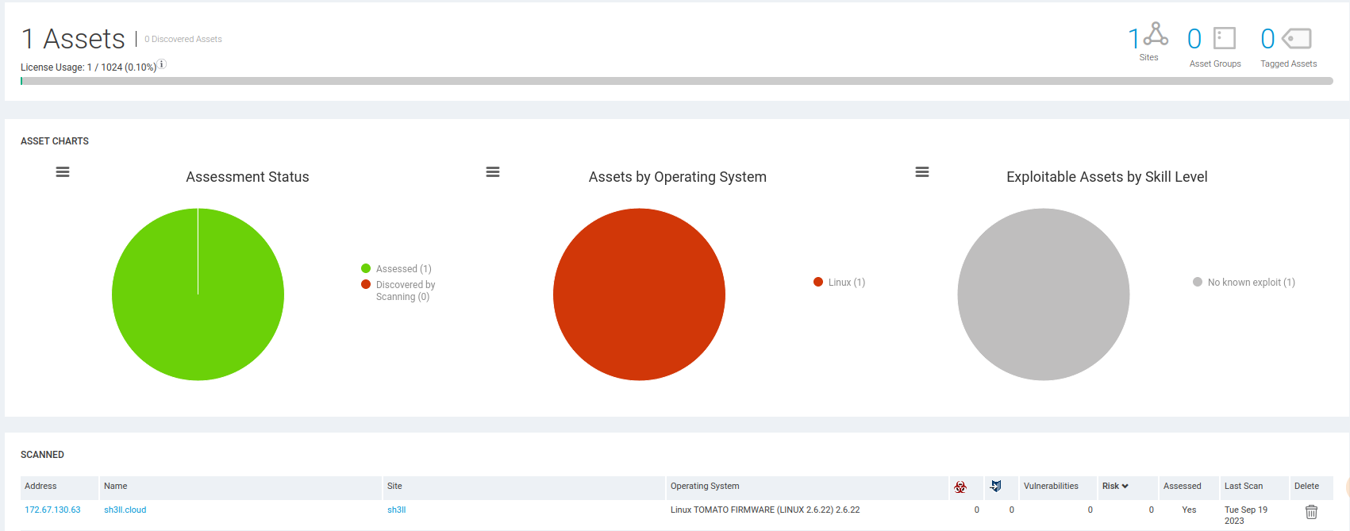Open the sh3ll site link
This screenshot has width=1350, height=531.
tap(397, 510)
